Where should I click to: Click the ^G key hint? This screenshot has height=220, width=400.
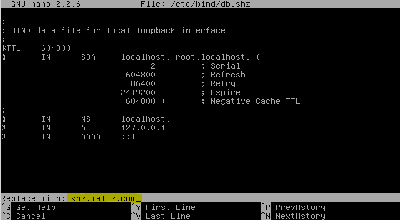[x=6, y=207]
